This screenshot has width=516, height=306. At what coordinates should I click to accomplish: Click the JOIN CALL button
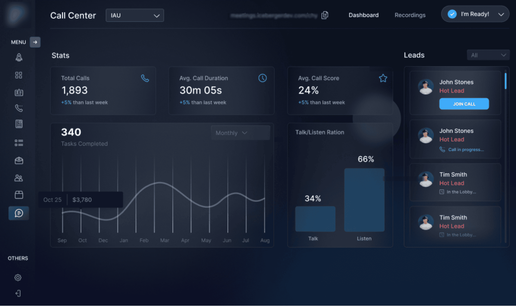click(x=464, y=104)
